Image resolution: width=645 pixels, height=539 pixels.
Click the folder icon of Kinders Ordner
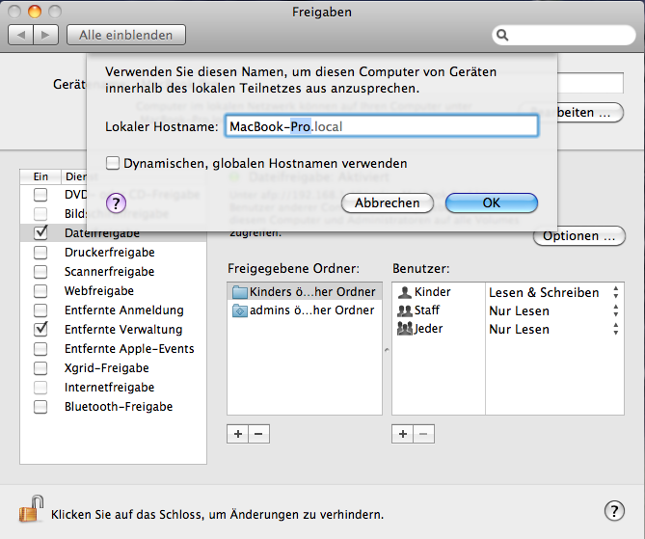pyautogui.click(x=239, y=292)
